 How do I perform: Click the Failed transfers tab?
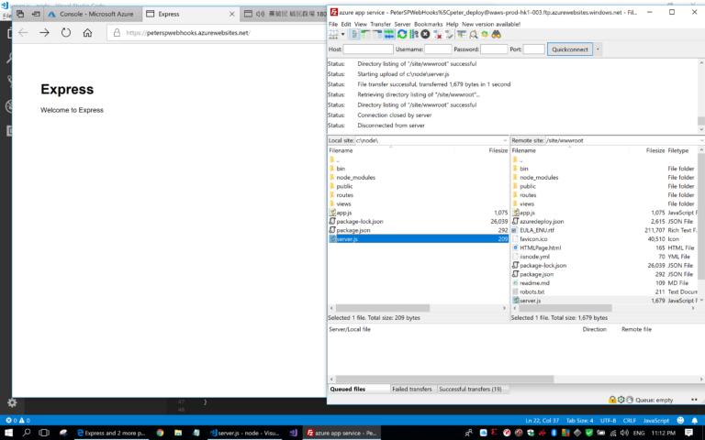coord(412,390)
